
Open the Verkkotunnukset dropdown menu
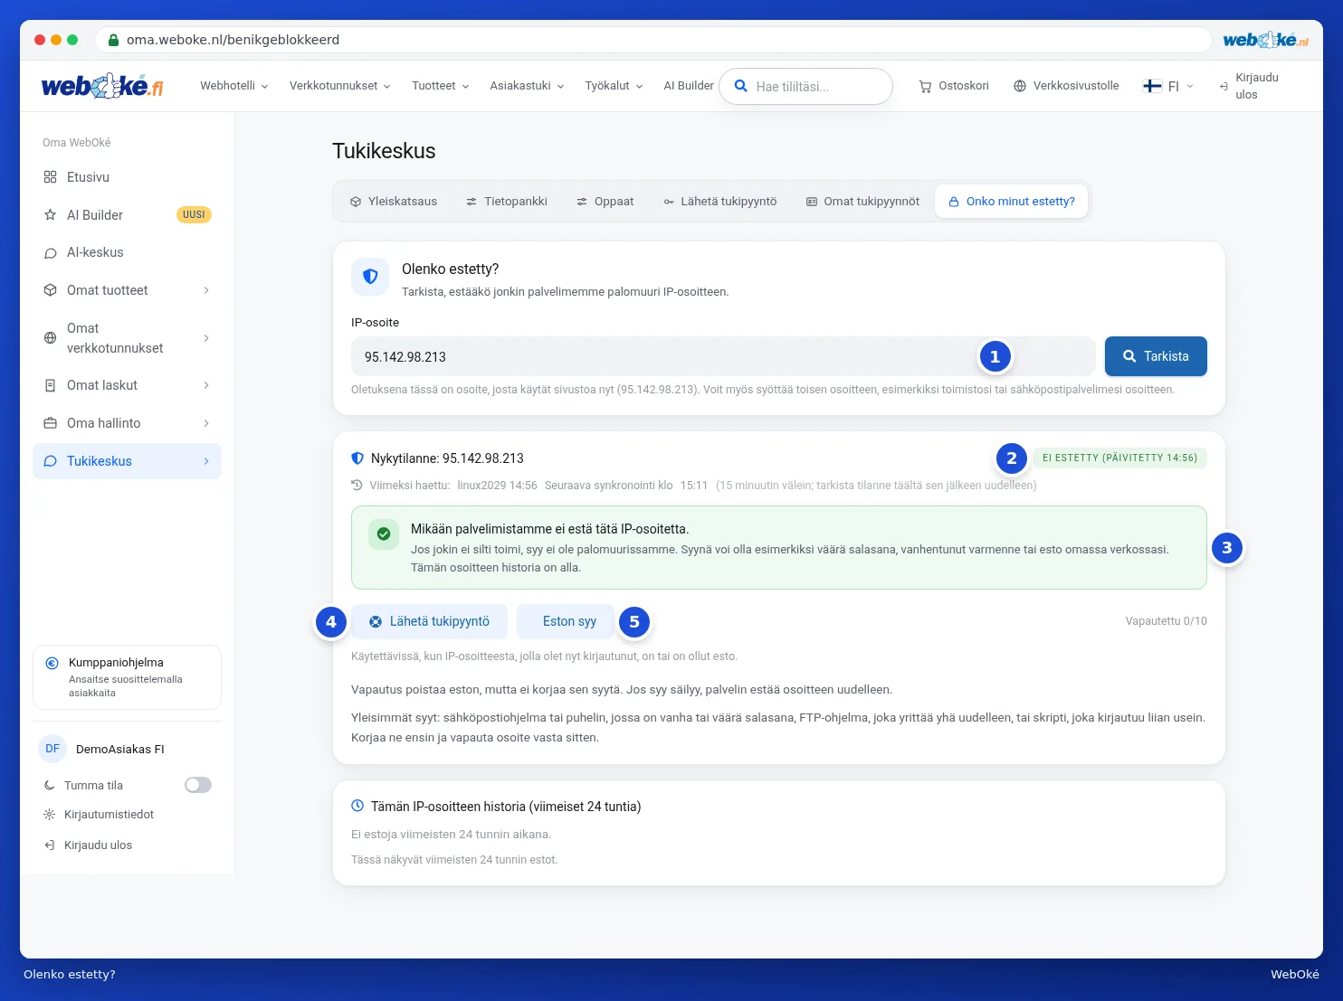pyautogui.click(x=340, y=86)
